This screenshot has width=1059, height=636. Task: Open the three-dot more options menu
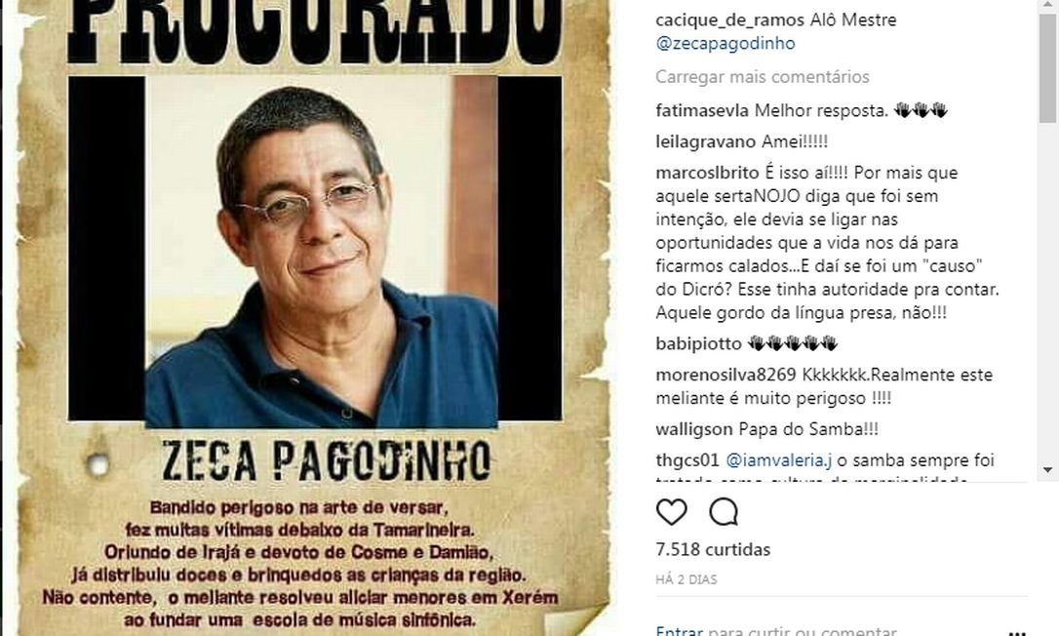click(x=1017, y=633)
